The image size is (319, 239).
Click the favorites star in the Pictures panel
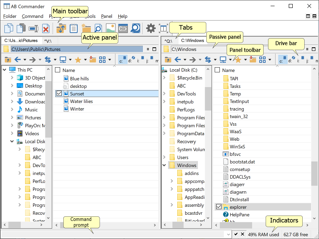78,60
